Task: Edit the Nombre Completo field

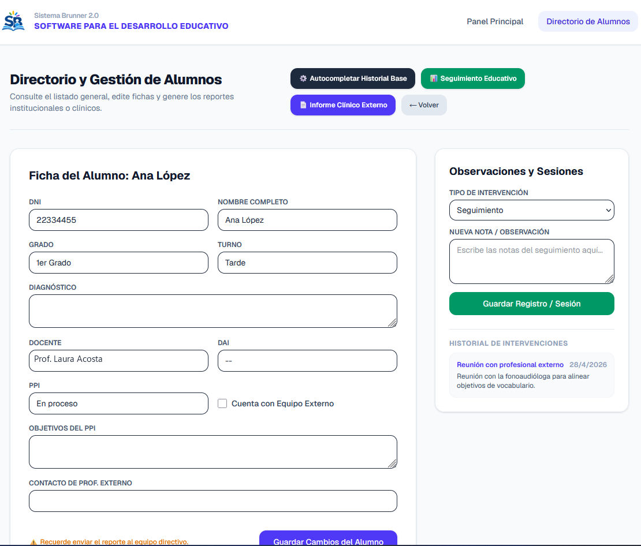Action: pos(307,220)
